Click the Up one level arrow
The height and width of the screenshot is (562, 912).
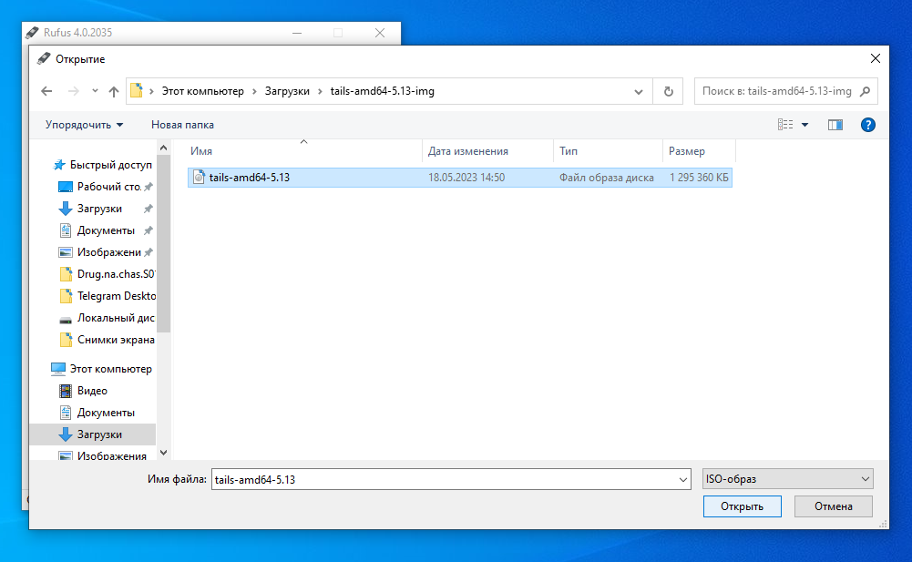(114, 91)
